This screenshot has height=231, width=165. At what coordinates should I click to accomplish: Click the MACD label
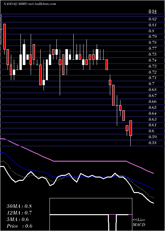[x=139, y=225]
